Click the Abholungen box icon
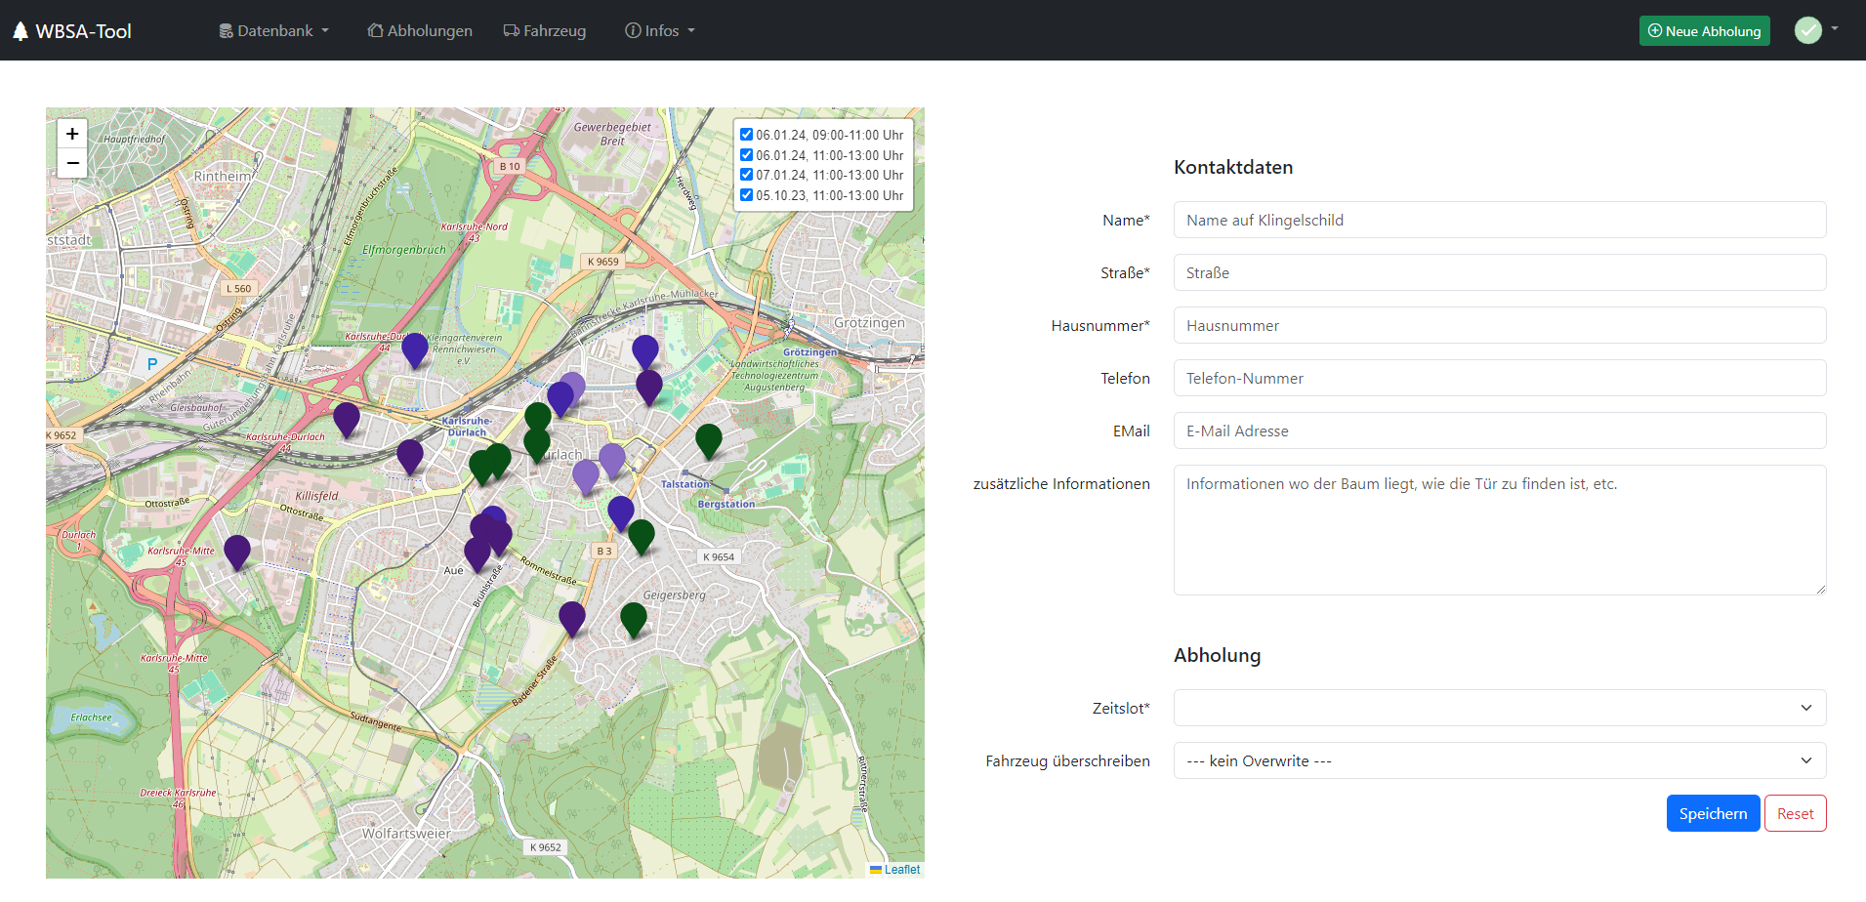Viewport: 1866px width, 902px height. click(x=375, y=30)
